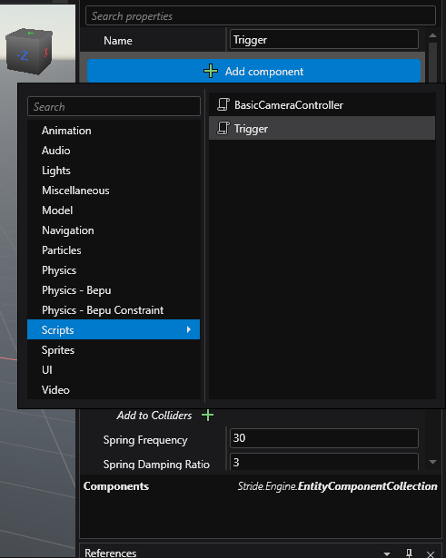Click the Add component button
The image size is (446, 558).
[x=253, y=71]
